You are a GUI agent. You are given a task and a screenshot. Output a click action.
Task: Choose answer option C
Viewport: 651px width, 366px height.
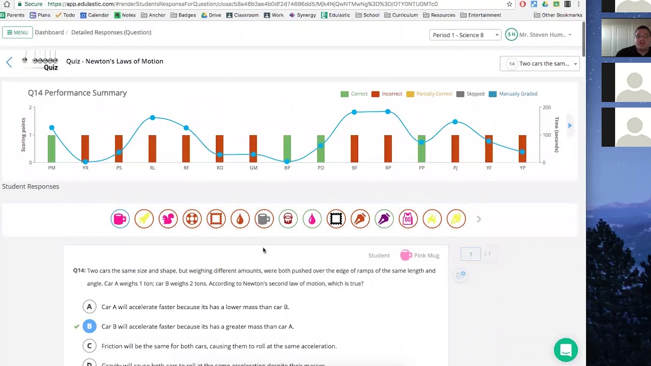[90, 346]
